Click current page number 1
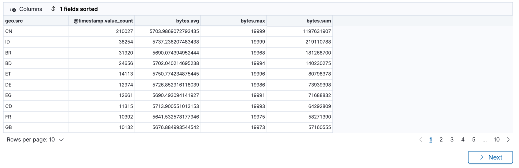Image resolution: width=519 pixels, height=168 pixels. [430, 140]
